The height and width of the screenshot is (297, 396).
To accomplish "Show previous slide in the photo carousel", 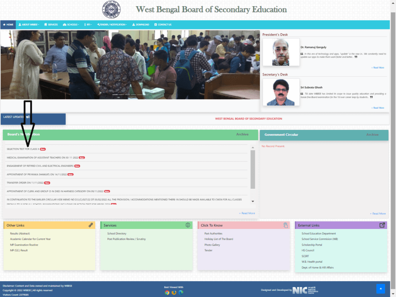I will click(20, 65).
